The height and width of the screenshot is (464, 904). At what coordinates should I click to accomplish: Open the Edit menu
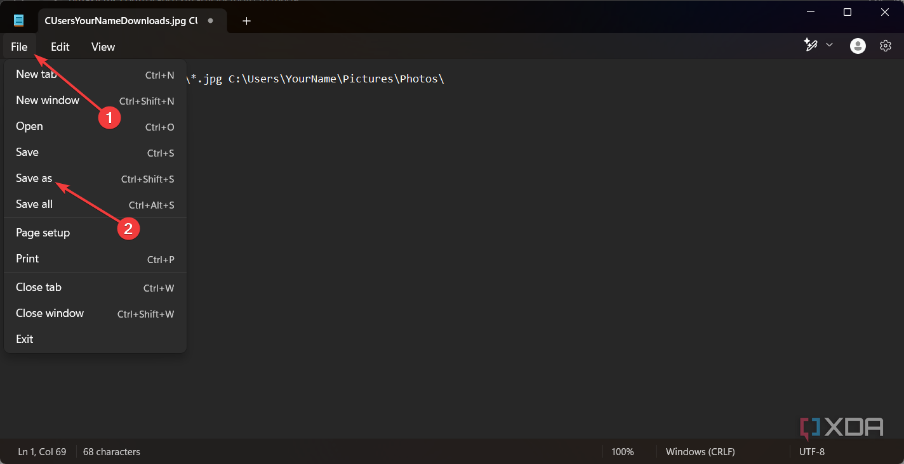point(60,46)
